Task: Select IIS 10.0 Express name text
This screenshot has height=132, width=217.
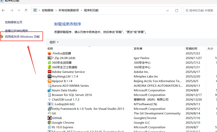Action: coord(63,127)
